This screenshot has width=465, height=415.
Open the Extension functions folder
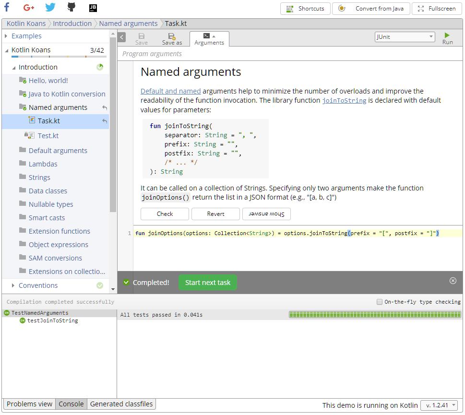60,231
